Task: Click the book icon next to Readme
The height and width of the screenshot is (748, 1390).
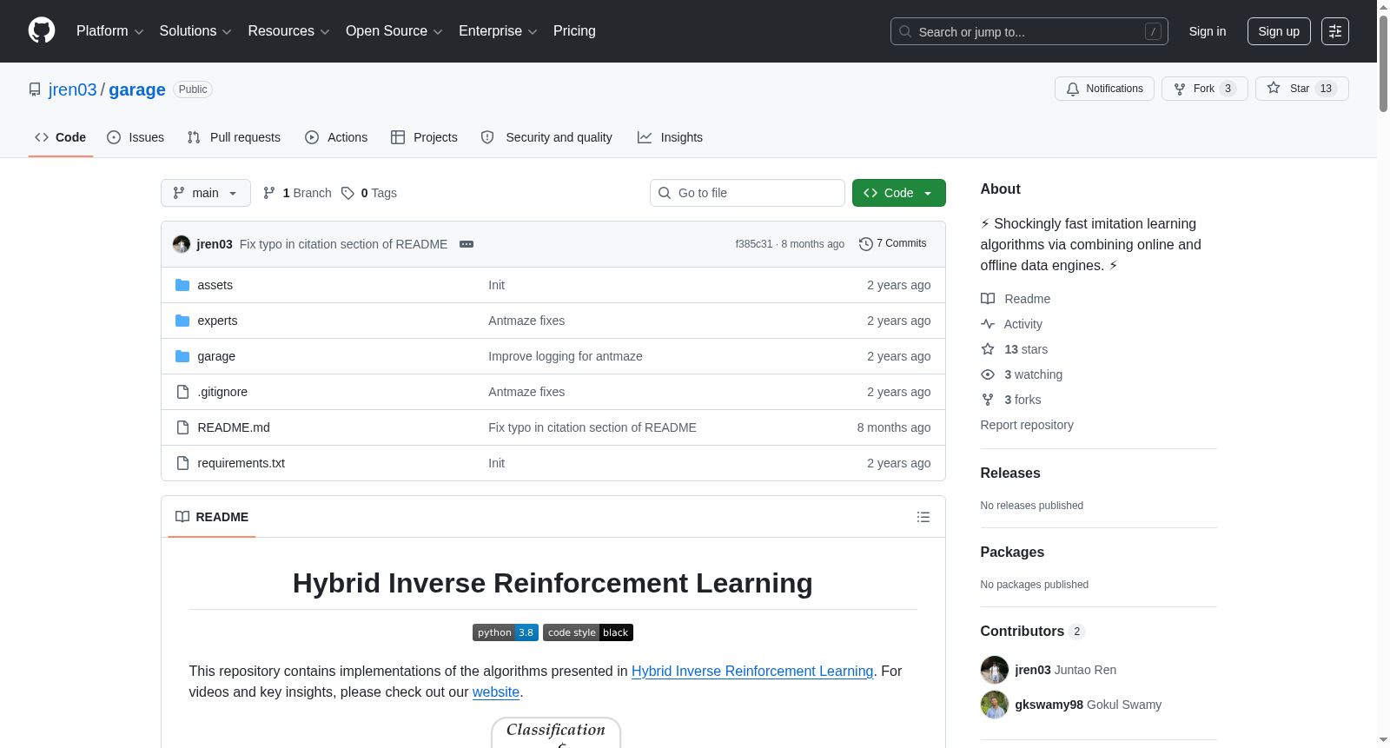Action: 988,299
